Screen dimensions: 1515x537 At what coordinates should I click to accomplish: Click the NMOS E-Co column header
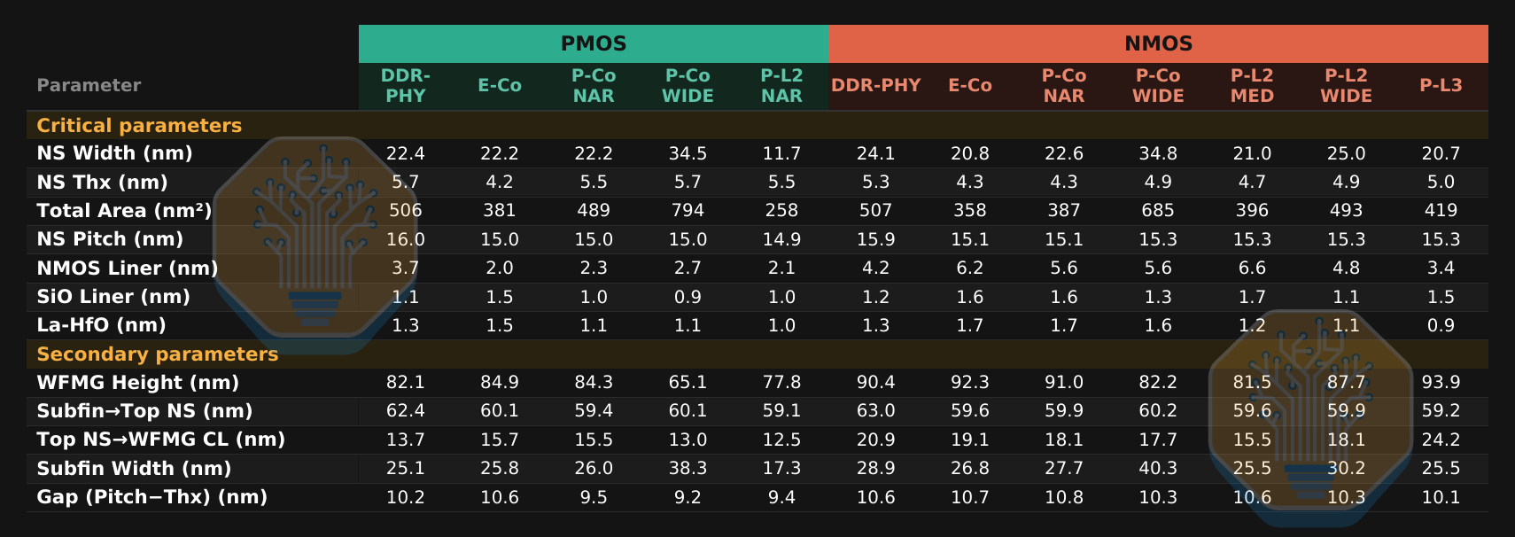970,86
